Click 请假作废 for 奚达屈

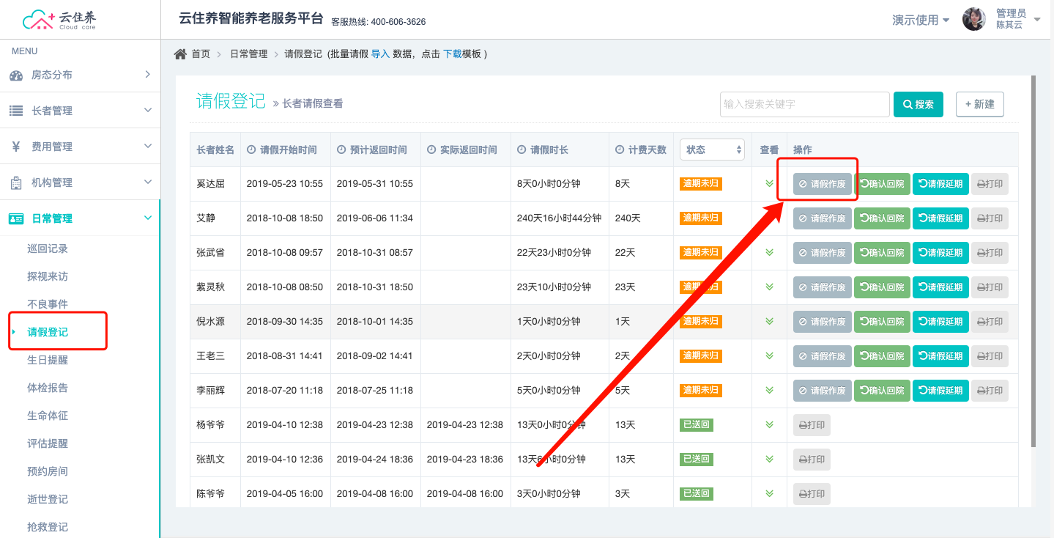click(822, 184)
